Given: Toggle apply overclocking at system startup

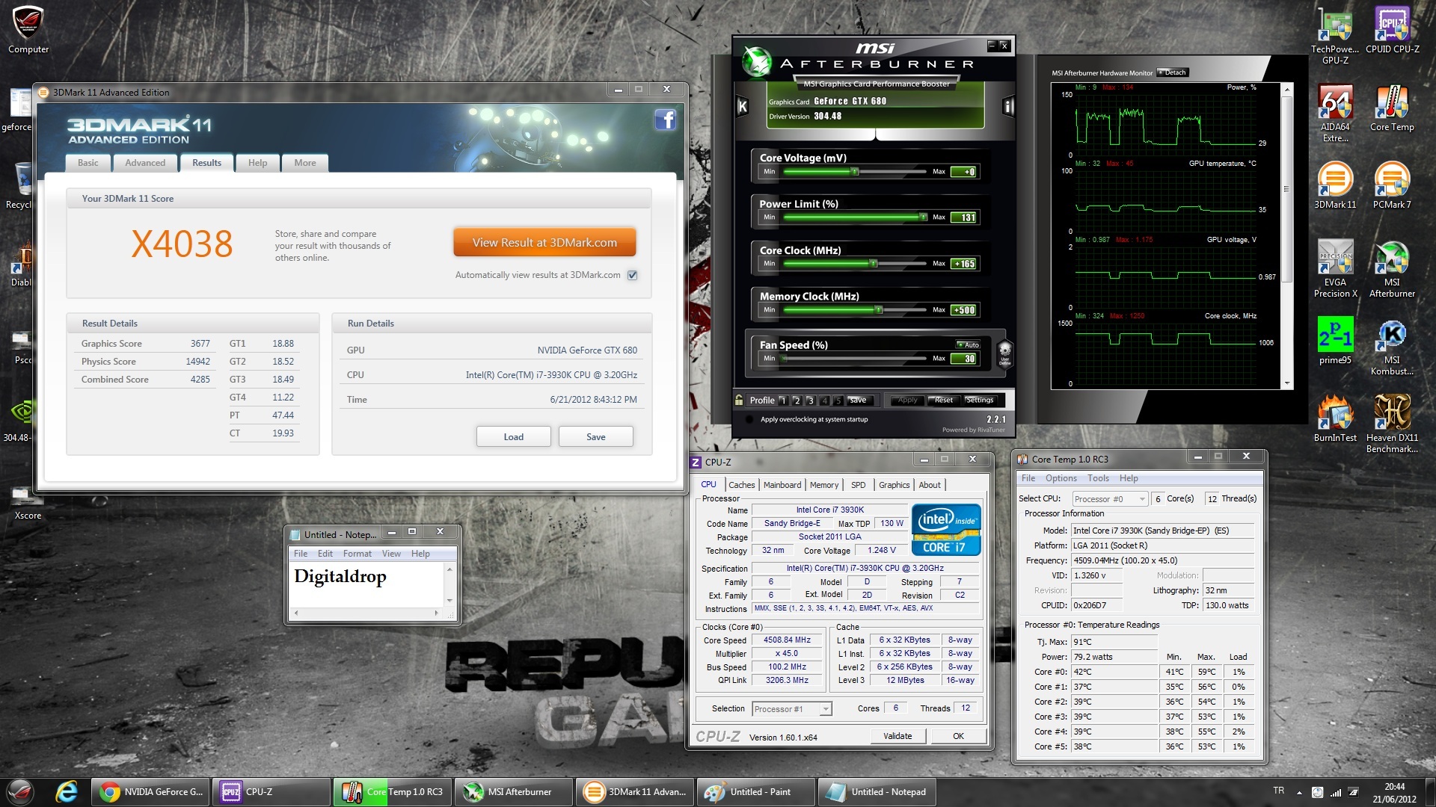Looking at the screenshot, I should (749, 419).
